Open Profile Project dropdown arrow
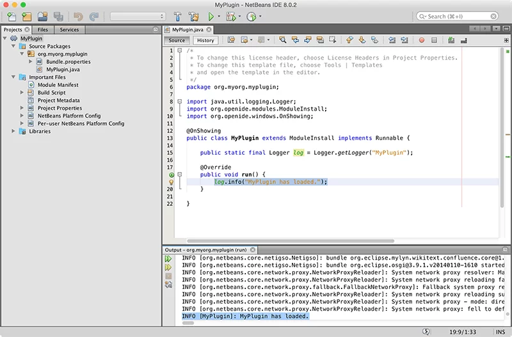The image size is (512, 337). (260, 17)
